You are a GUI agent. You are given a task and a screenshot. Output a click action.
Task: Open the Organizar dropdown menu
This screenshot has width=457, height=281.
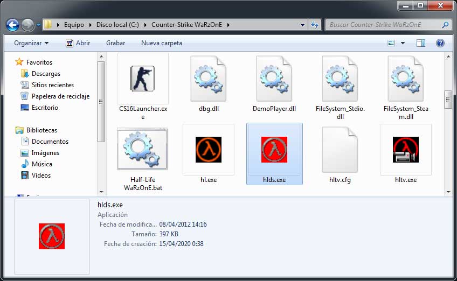31,43
